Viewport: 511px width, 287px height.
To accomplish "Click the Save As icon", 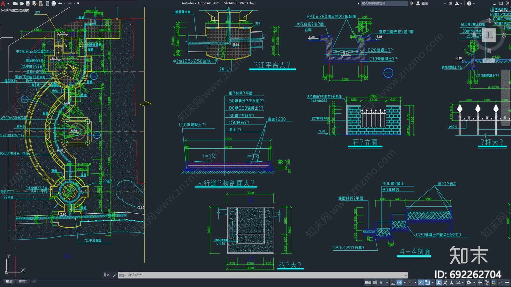I will [x=34, y=4].
